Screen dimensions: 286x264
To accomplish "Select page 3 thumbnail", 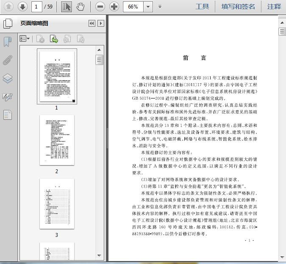I will pos(57,204).
